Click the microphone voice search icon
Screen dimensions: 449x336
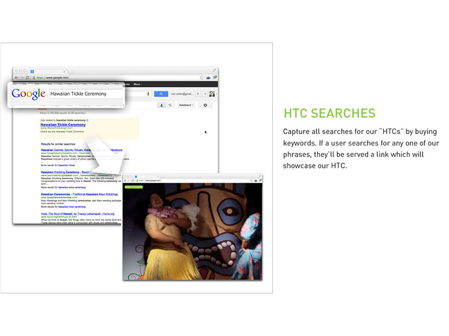pos(148,94)
